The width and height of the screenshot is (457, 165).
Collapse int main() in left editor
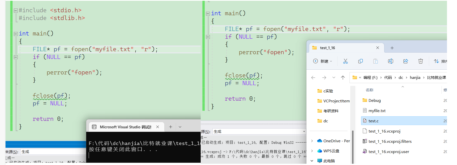(x=16, y=34)
